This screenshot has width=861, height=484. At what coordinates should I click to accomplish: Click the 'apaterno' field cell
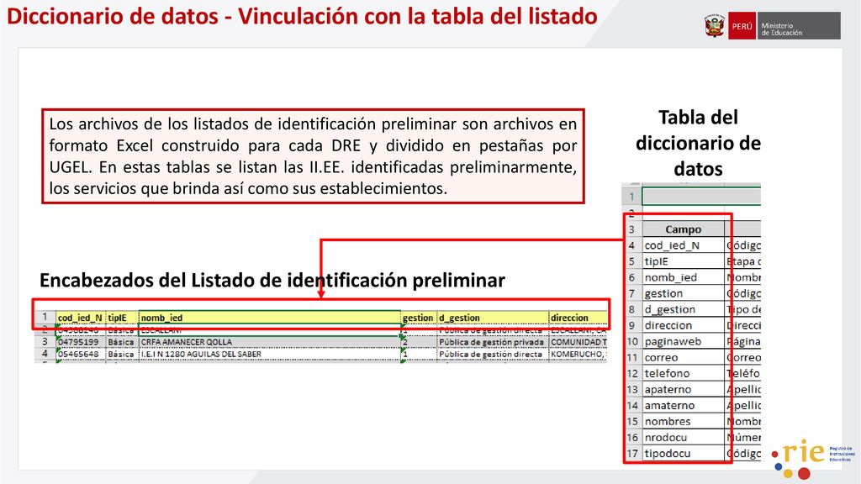683,389
